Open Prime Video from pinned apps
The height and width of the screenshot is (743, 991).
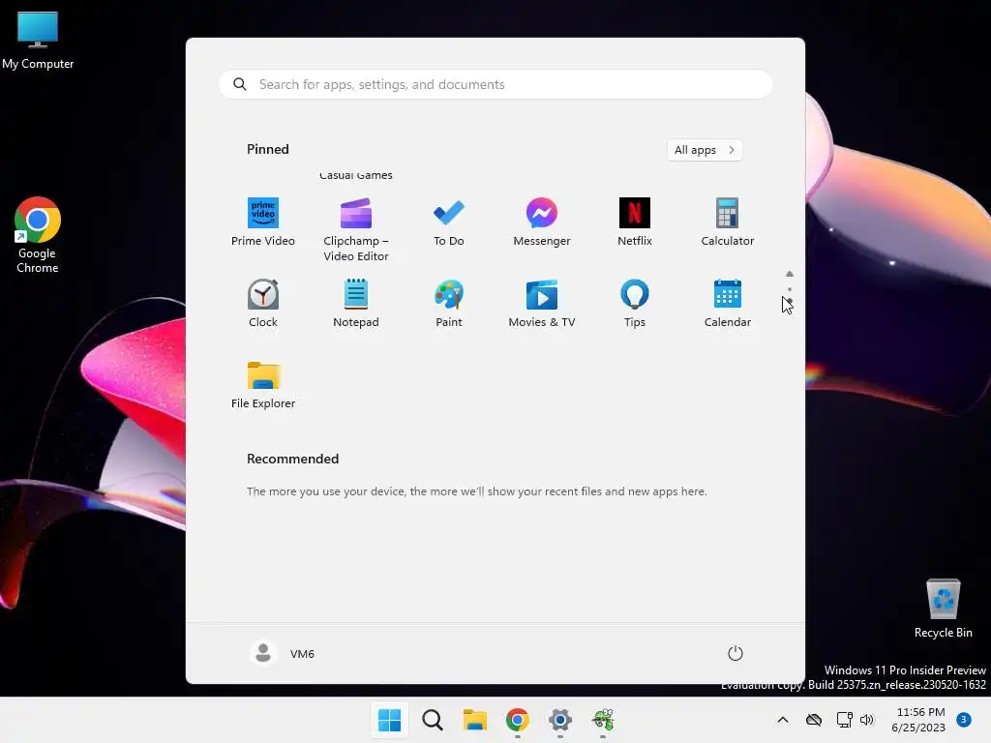pos(263,223)
